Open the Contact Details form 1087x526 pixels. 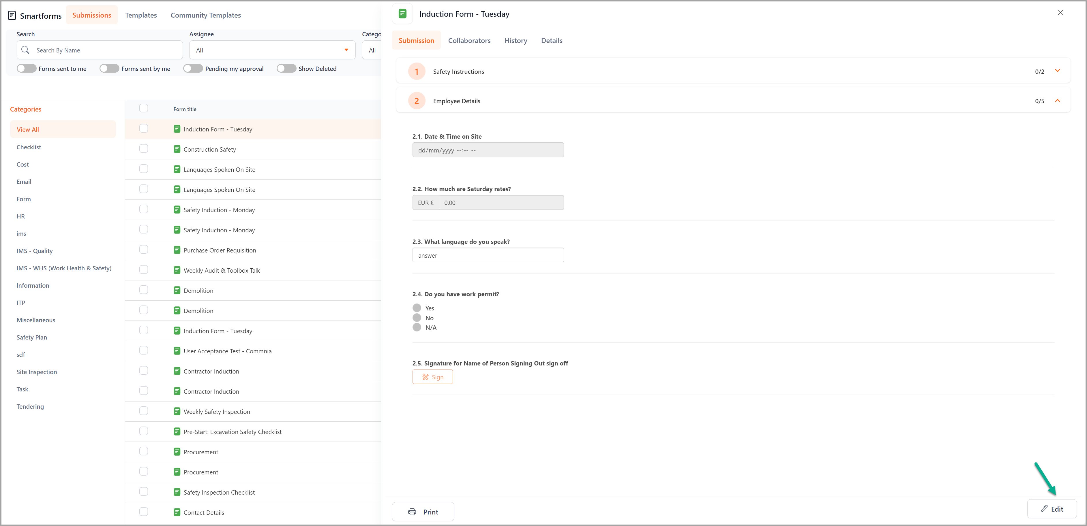pos(204,512)
